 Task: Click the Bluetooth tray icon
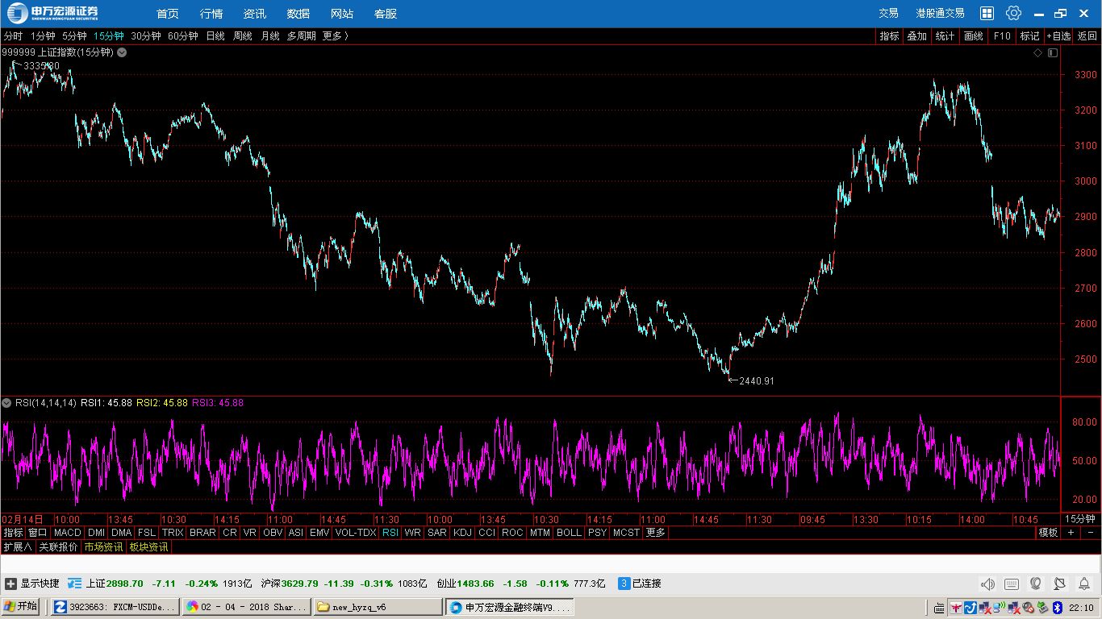tap(1056, 608)
